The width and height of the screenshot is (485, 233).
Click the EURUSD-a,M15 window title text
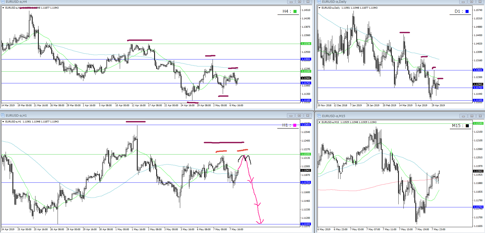tap(334, 116)
